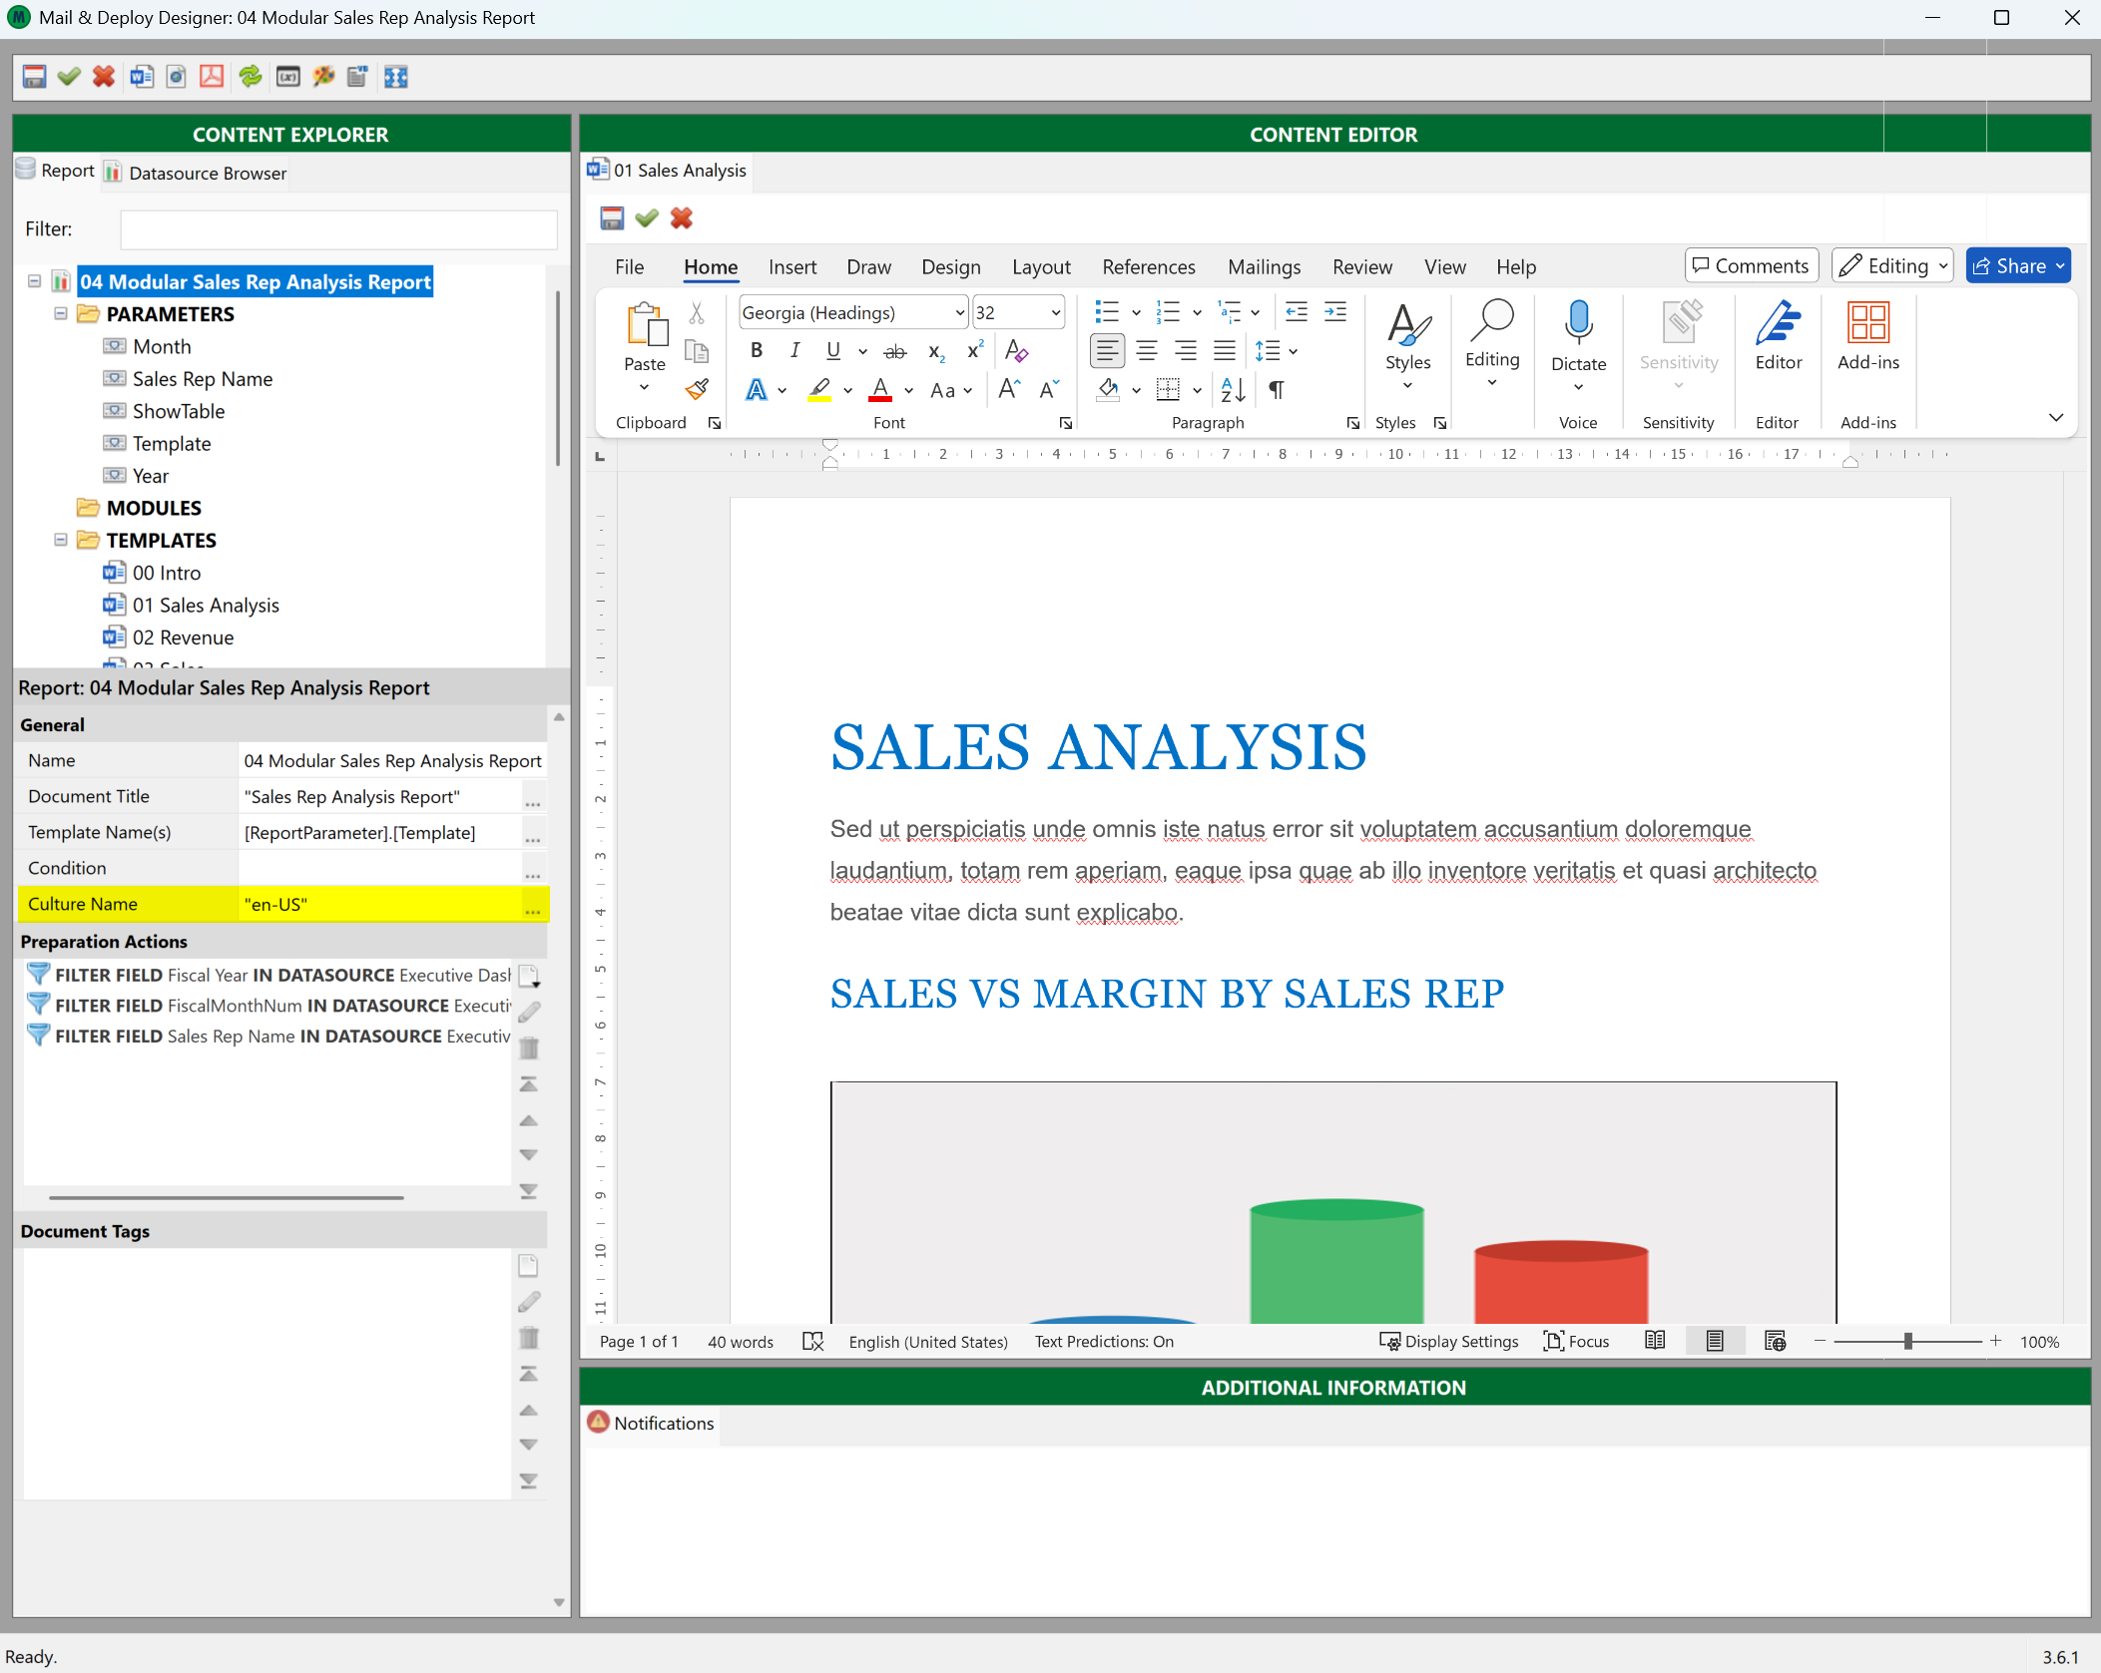Click the Word preview icon in main toolbar
2101x1673 pixels.
(x=142, y=77)
